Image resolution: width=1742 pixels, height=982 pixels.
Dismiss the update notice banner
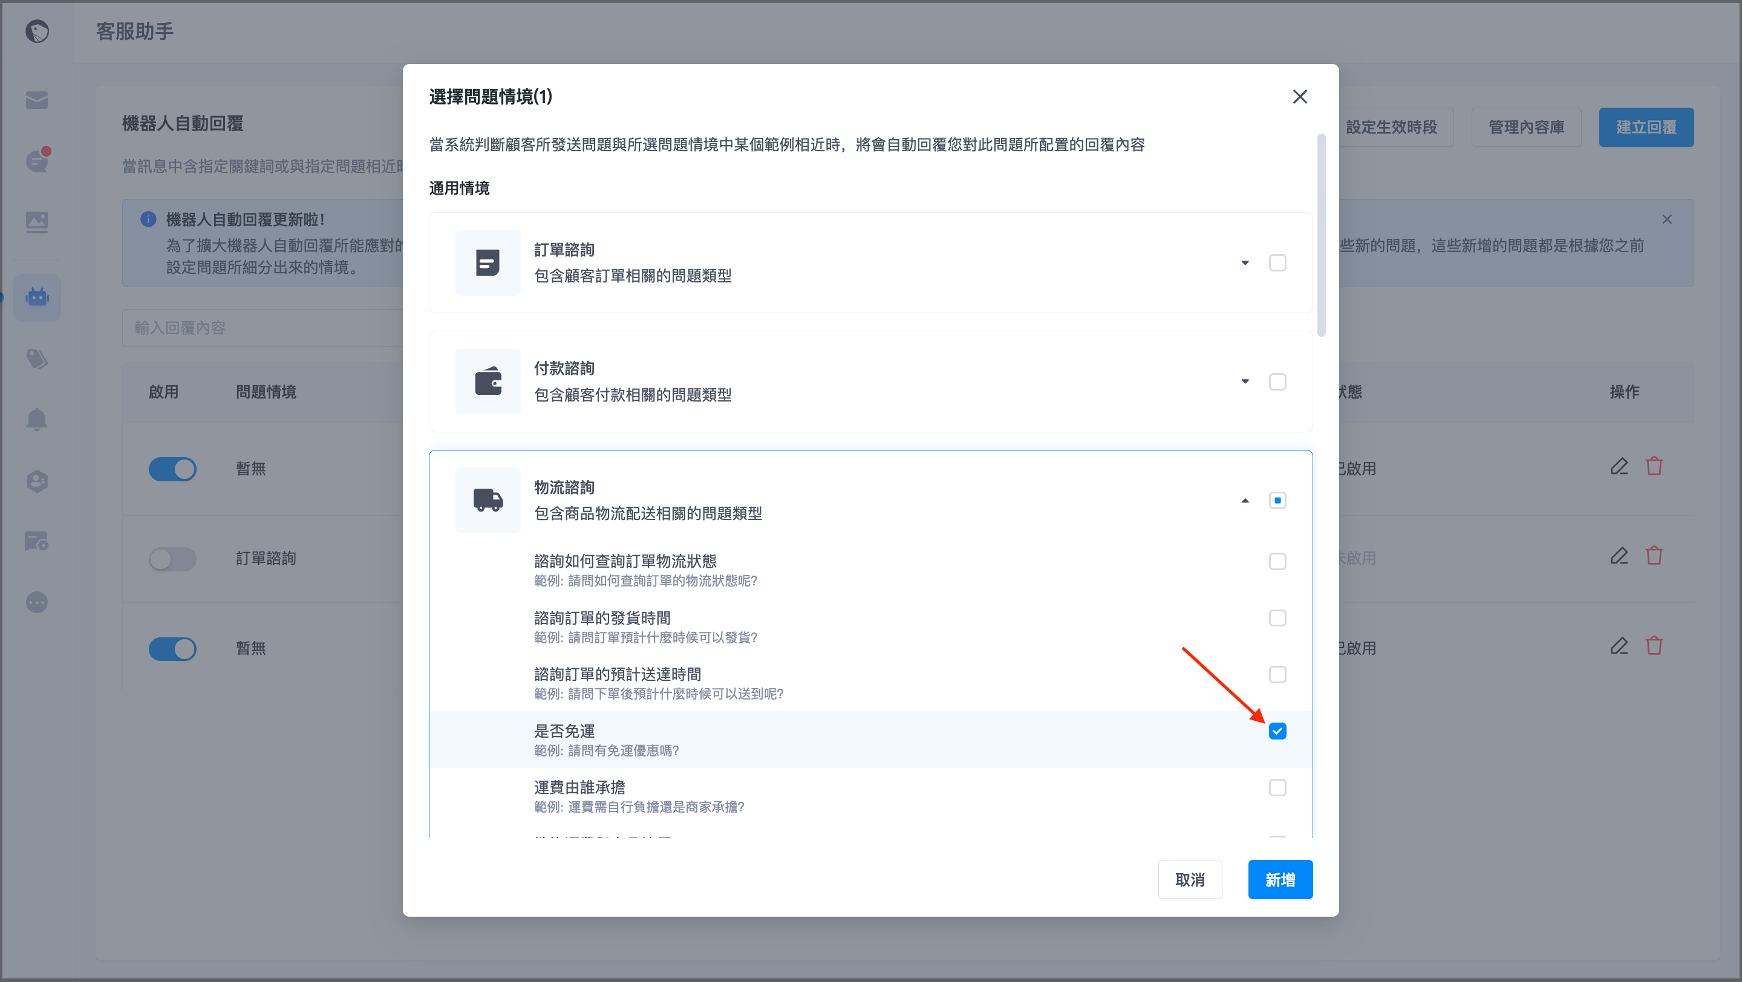tap(1667, 219)
